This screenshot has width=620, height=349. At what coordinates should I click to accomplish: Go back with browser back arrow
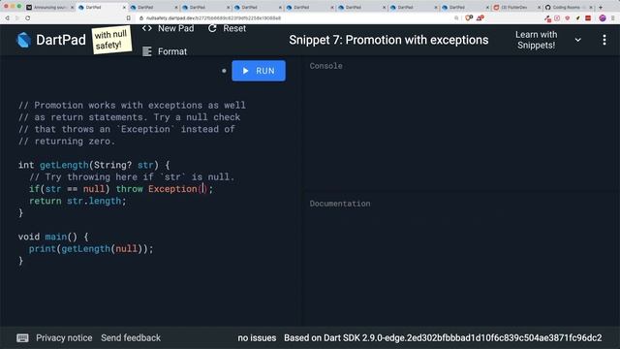(7, 18)
